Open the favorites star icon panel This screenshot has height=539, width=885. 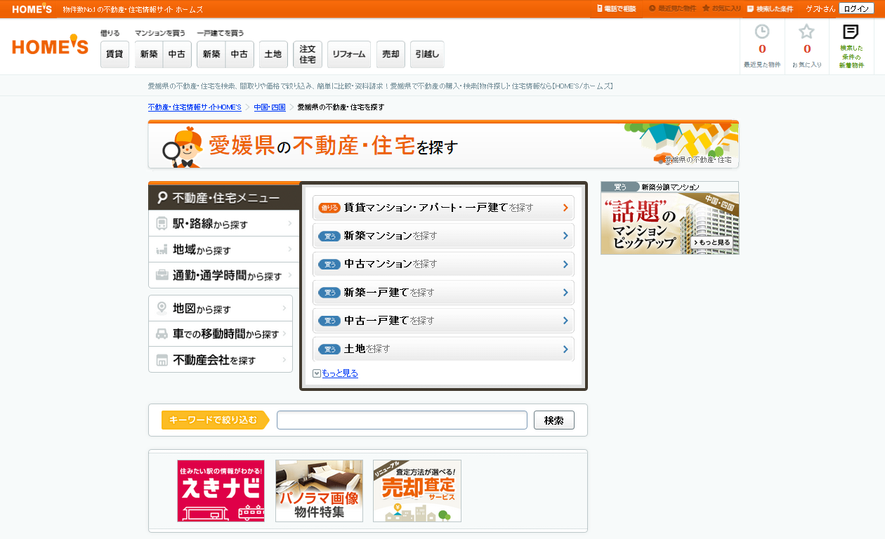[x=806, y=32]
